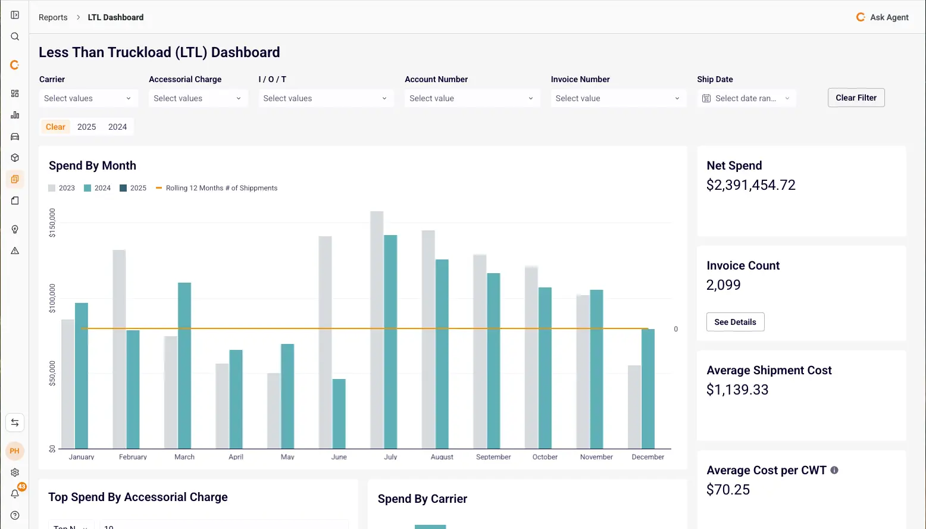Open the bar chart analytics icon

point(15,115)
